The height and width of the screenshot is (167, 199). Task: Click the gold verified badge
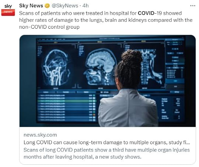[47, 6]
